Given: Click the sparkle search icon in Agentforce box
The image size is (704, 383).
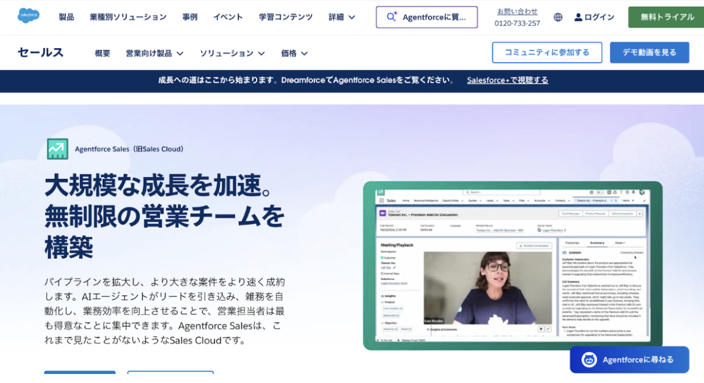Looking at the screenshot, I should tap(392, 17).
